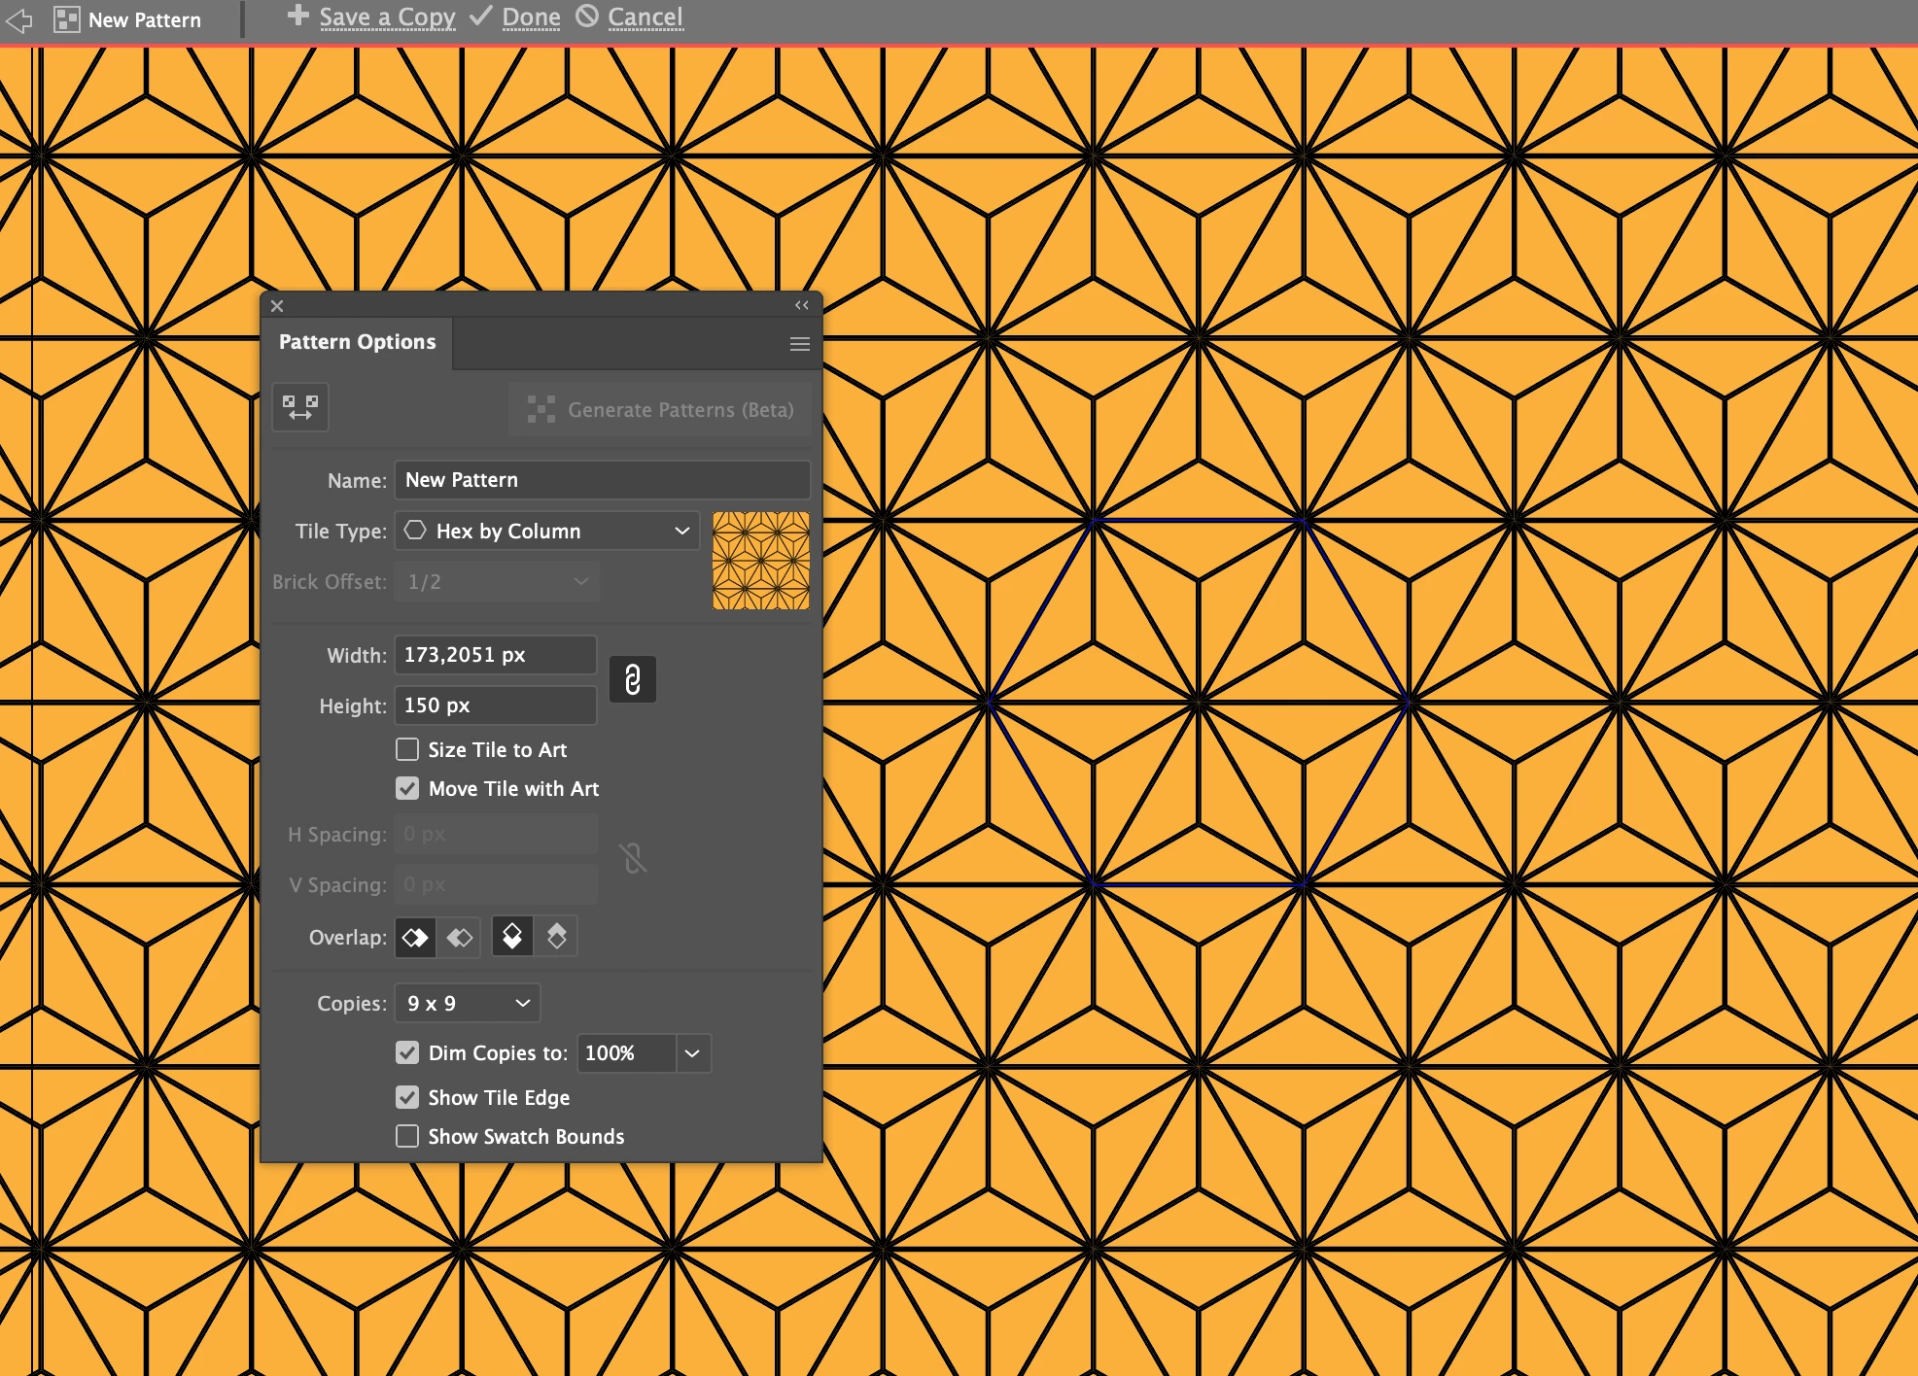Expand the Copies 9 x 9 dropdown
This screenshot has width=1918, height=1376.
tap(468, 1003)
